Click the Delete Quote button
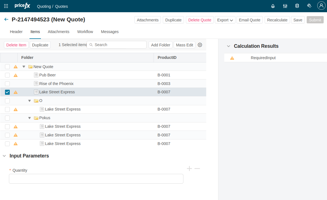 [200, 20]
